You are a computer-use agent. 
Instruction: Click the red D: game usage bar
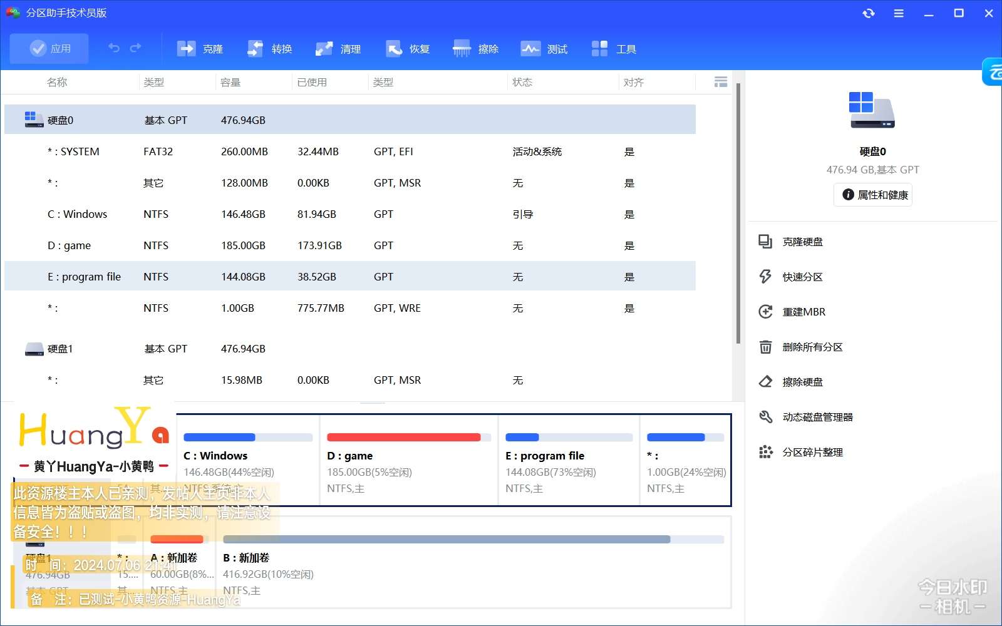[404, 438]
